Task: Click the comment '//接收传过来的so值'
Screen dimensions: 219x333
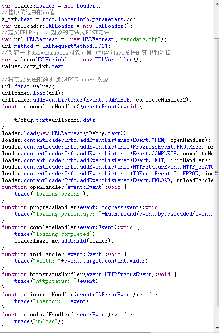Action: coord(28,13)
